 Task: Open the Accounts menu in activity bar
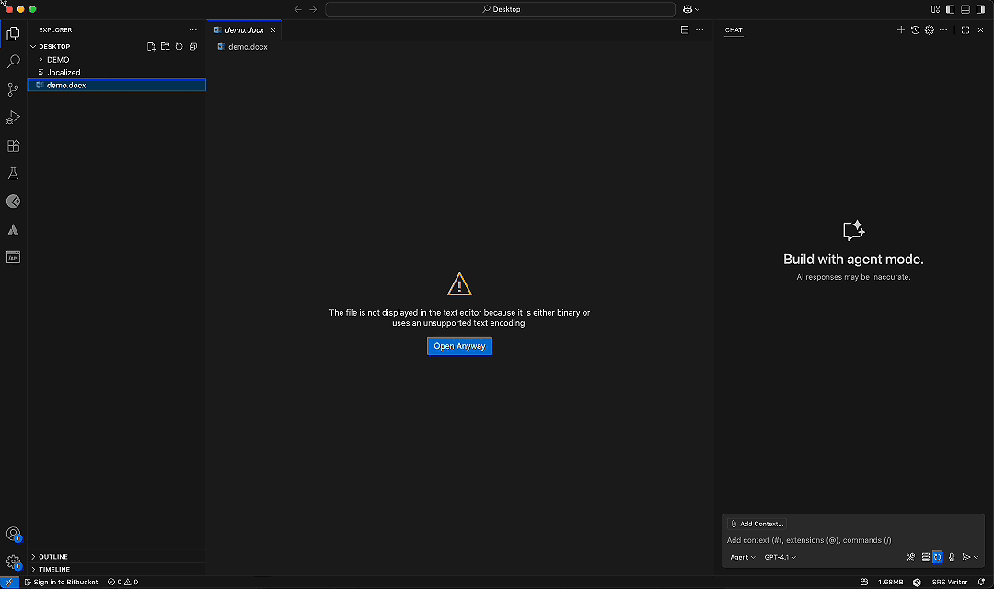click(13, 534)
